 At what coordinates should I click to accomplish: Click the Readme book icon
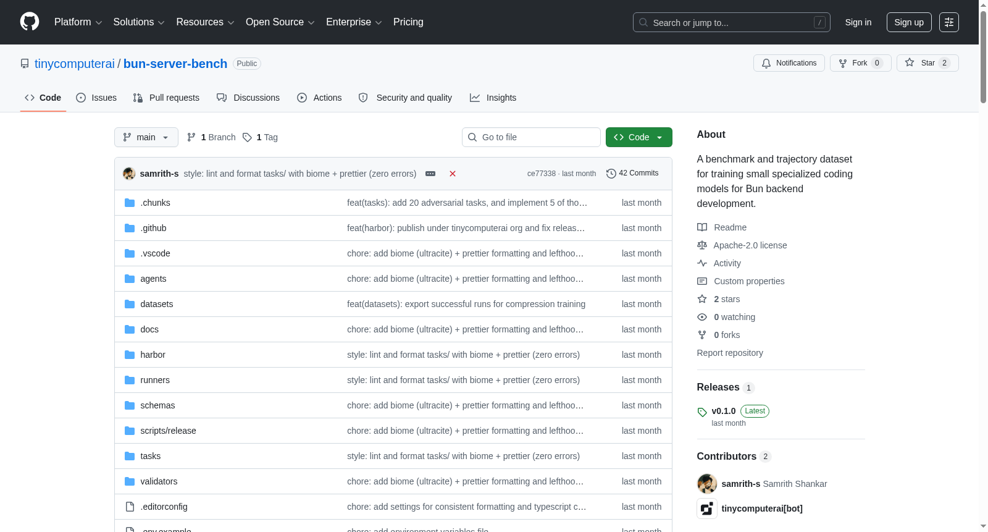pos(702,227)
